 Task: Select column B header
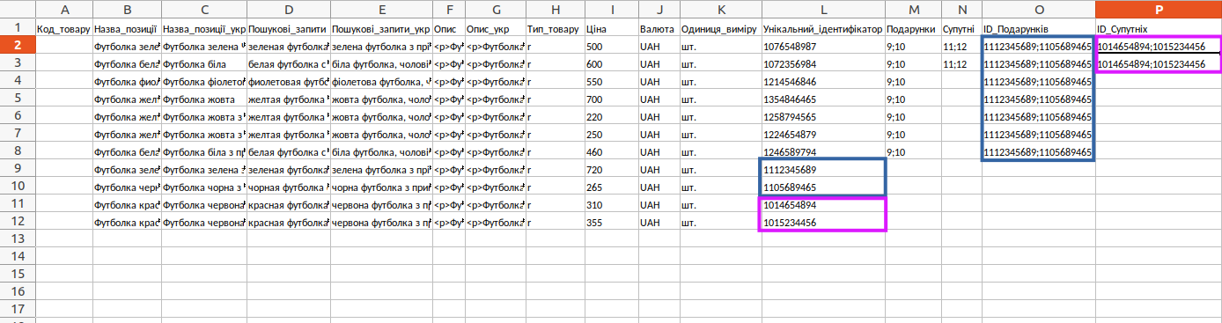pyautogui.click(x=127, y=9)
